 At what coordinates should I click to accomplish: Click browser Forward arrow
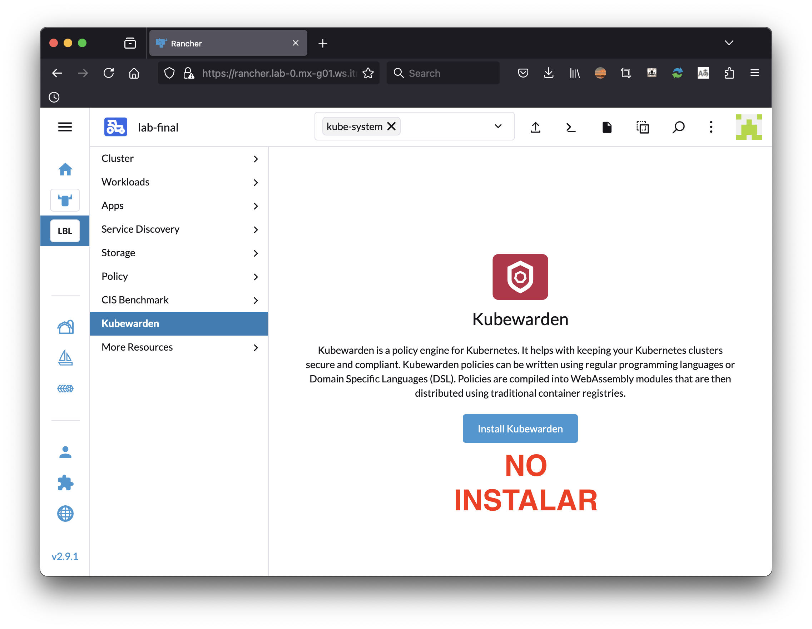click(83, 73)
